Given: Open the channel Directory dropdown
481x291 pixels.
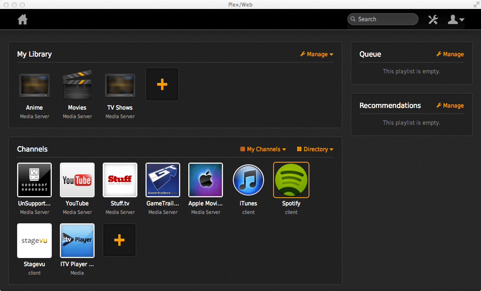Looking at the screenshot, I should [315, 149].
